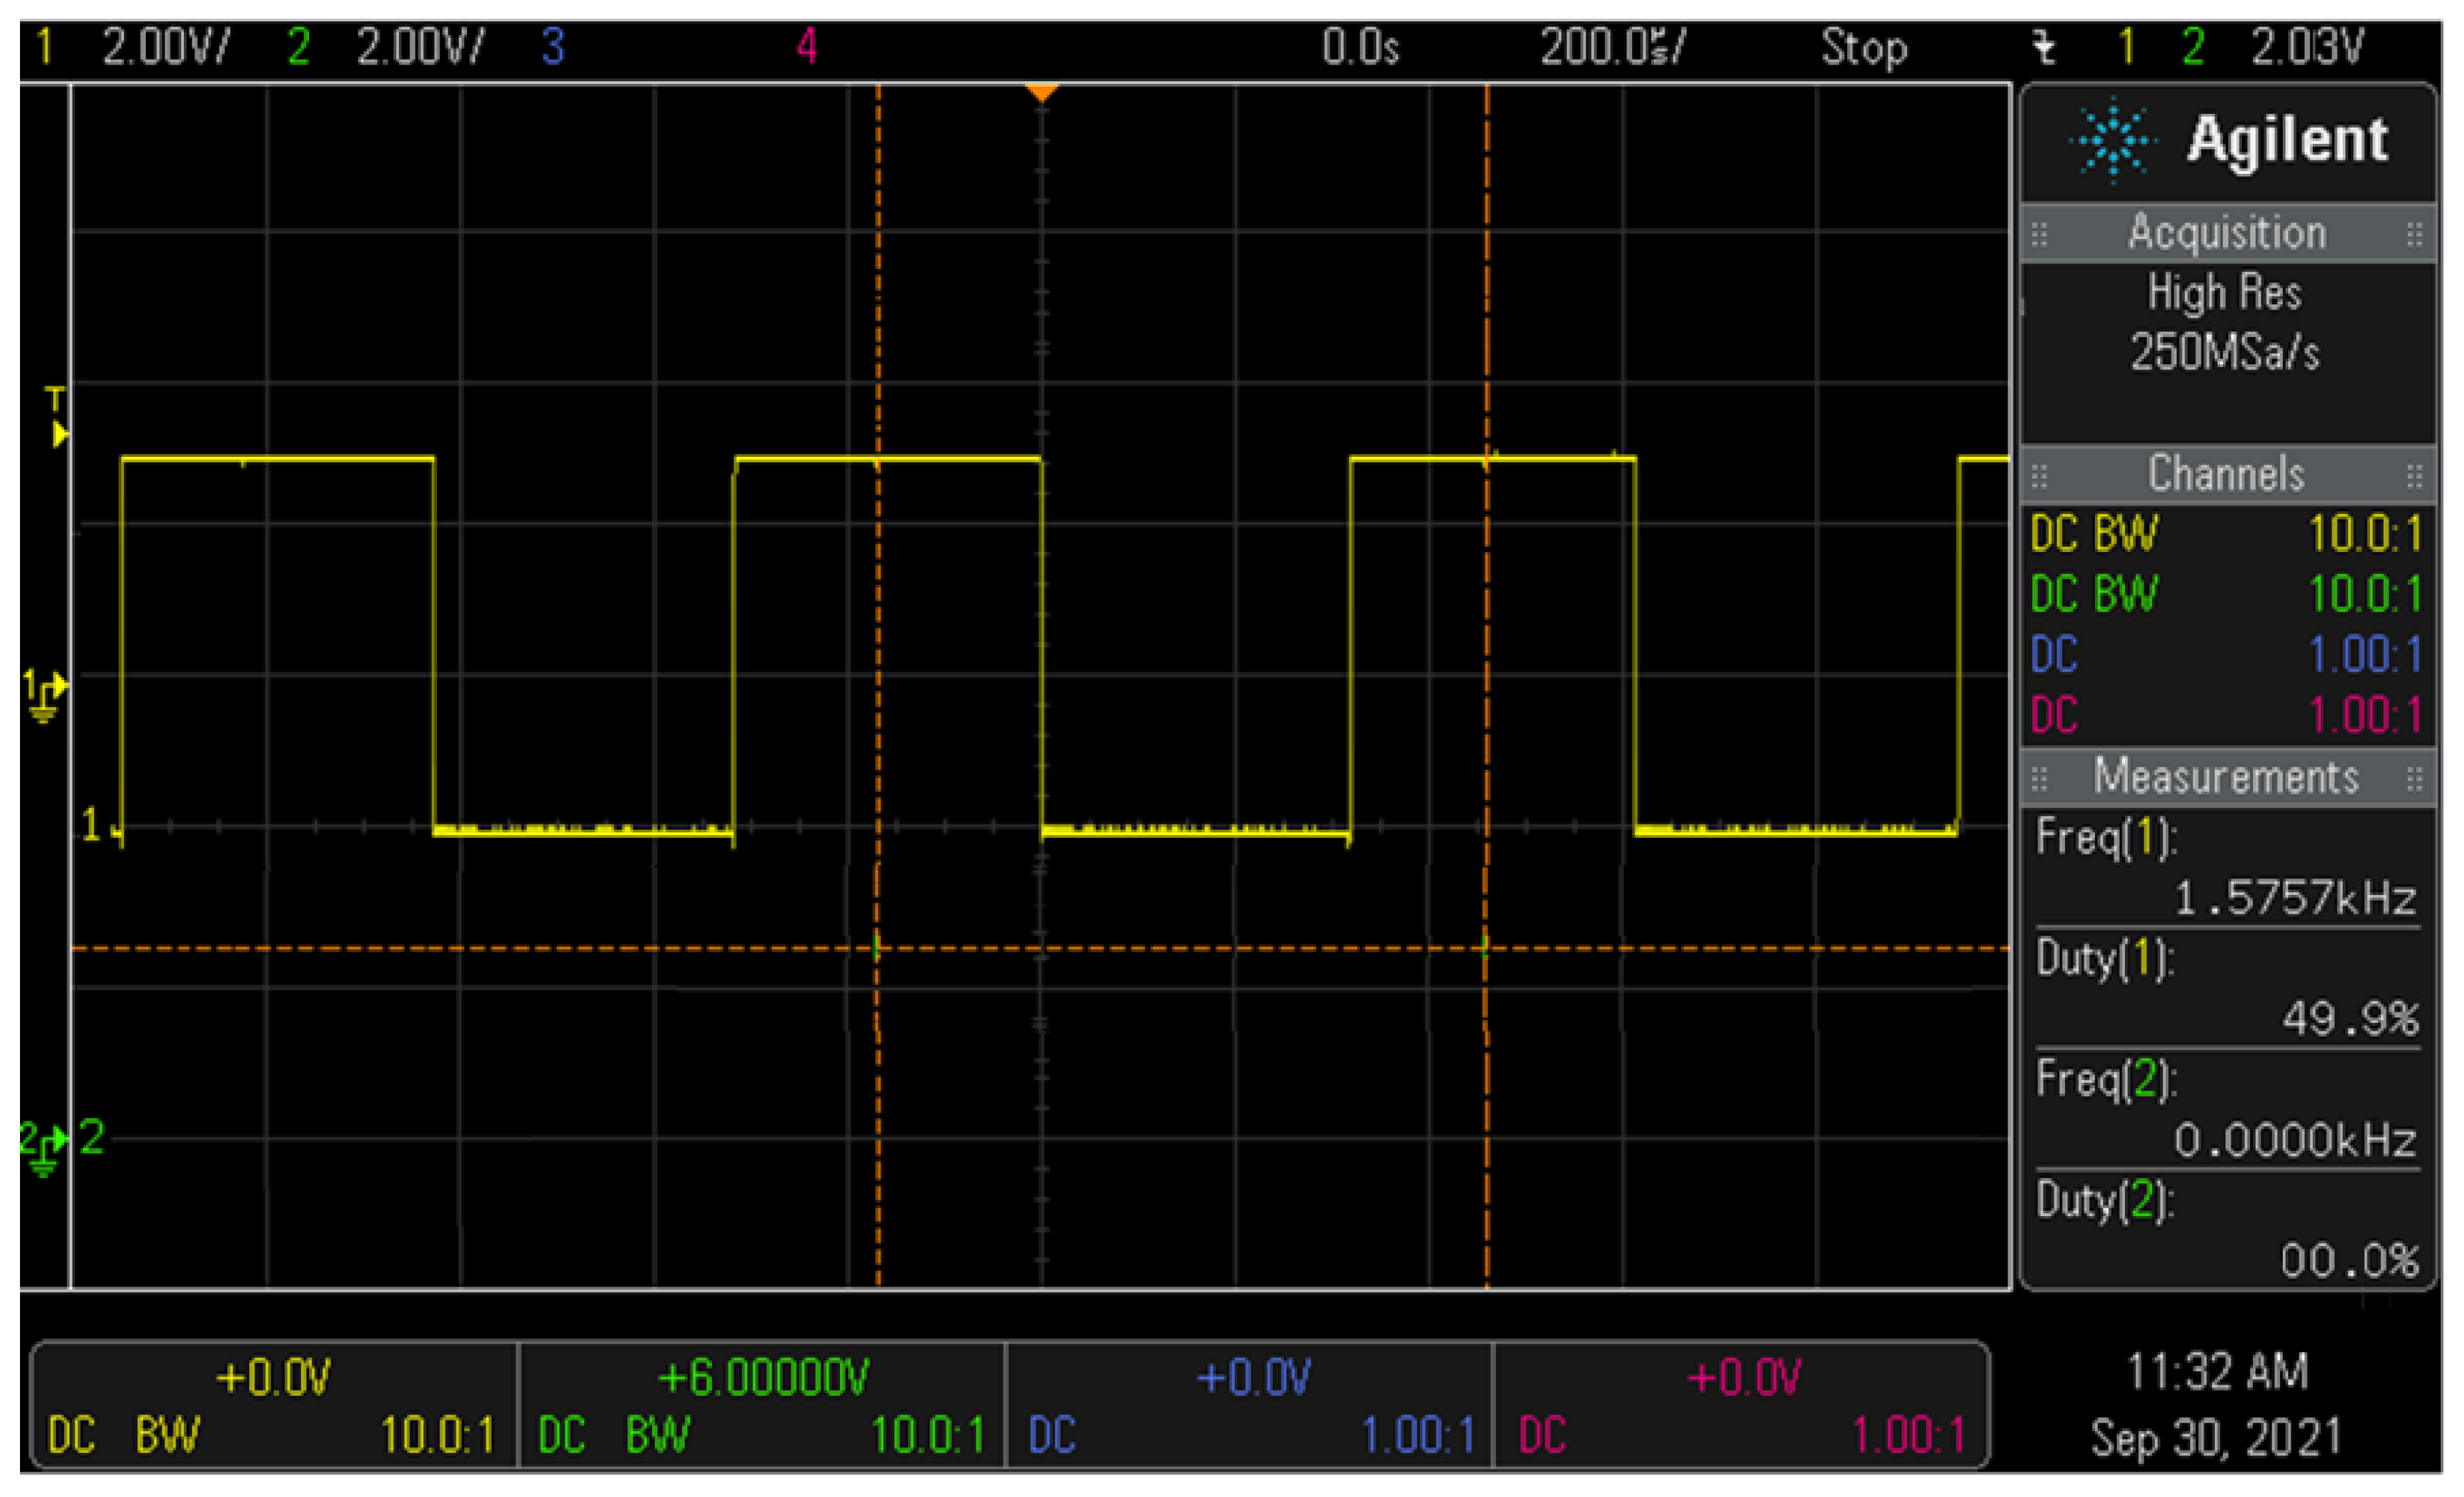Click the Agilent starburst logo icon

coord(2113,141)
